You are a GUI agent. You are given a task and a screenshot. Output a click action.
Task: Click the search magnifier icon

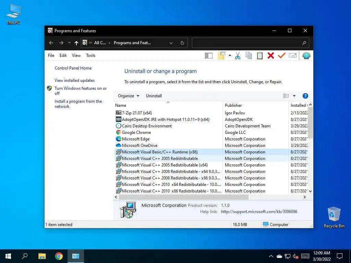(304, 43)
